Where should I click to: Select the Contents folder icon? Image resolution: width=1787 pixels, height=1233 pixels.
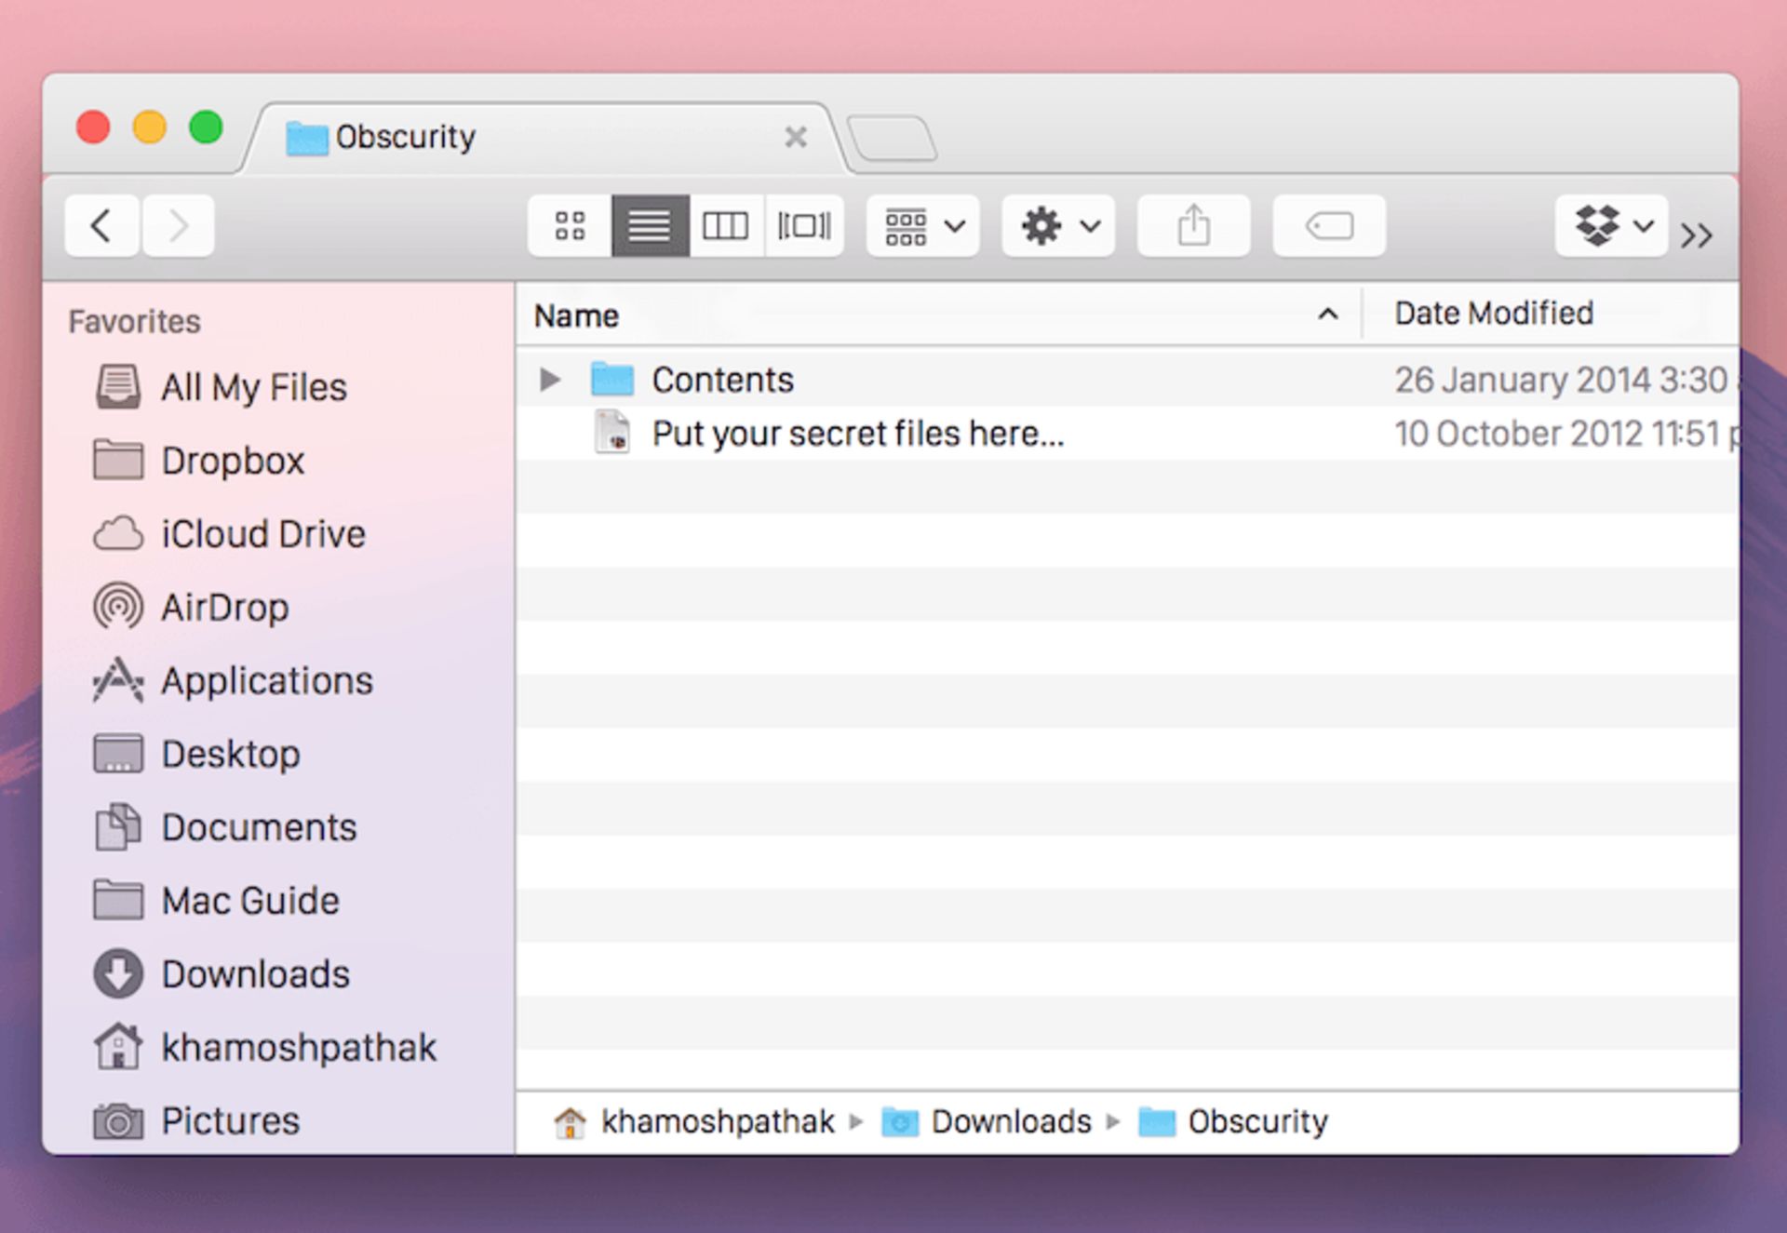[x=612, y=379]
